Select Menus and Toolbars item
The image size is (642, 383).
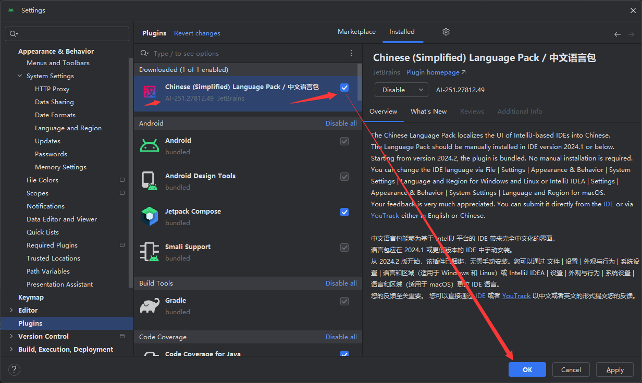tap(58, 63)
